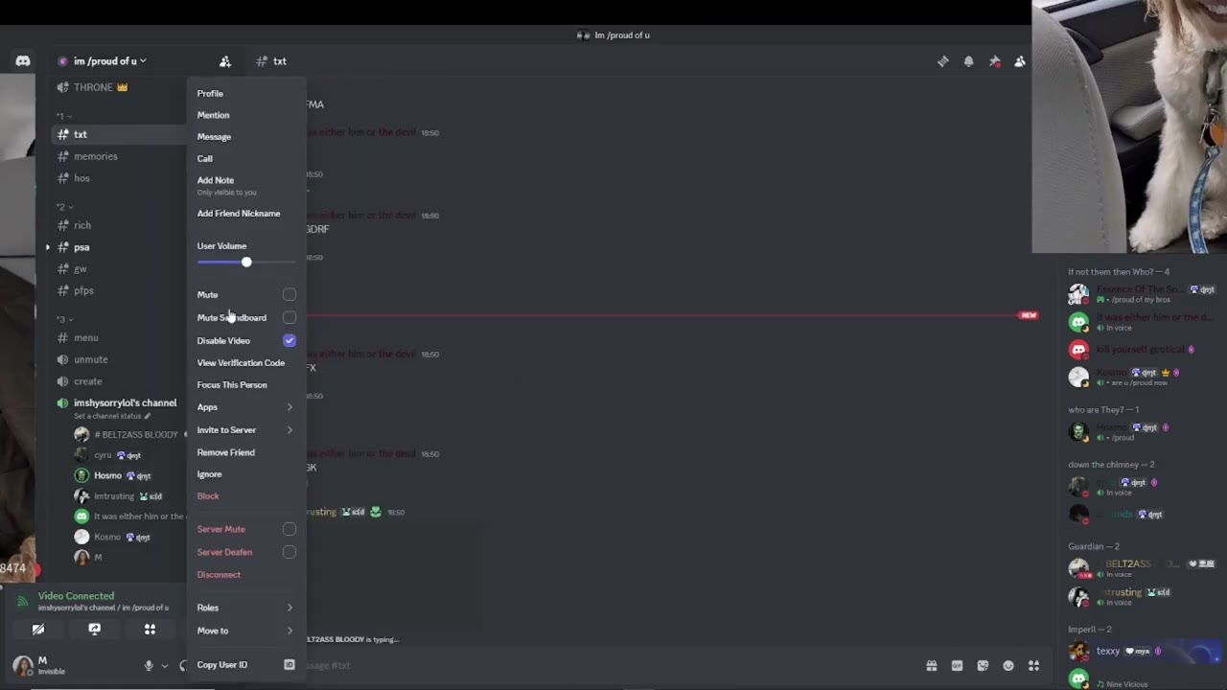
Task: Select Mention in context menu
Action: 213,115
